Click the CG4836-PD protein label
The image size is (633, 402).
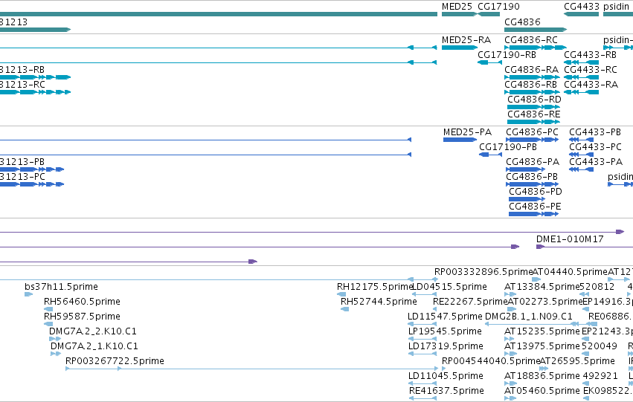pos(536,192)
